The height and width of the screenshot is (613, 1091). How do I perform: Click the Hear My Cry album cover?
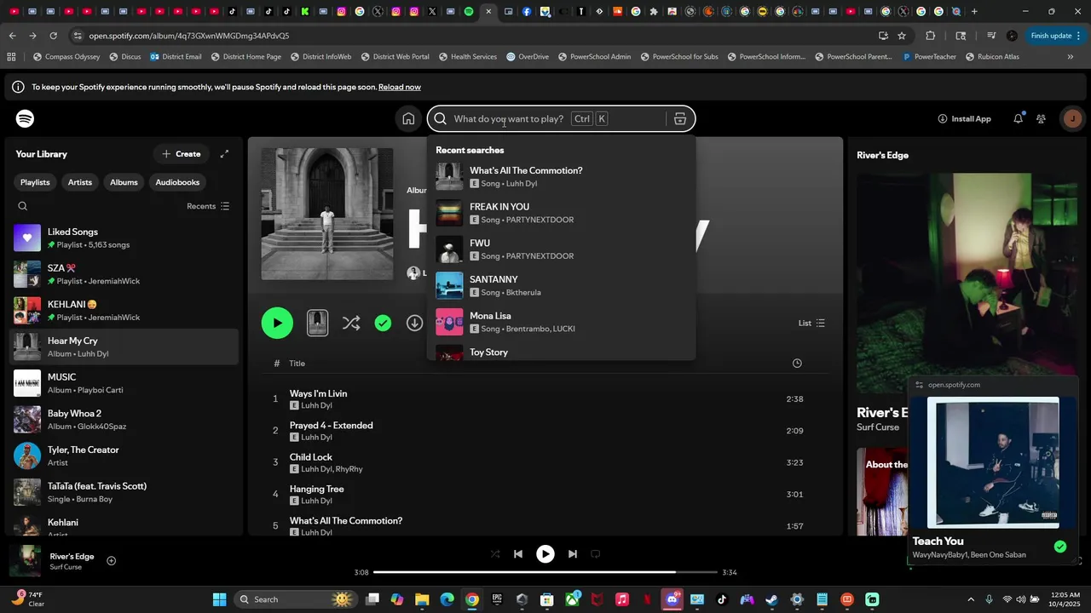[327, 214]
